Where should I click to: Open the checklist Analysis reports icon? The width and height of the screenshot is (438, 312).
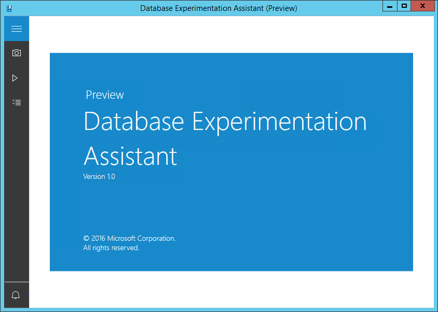(17, 102)
